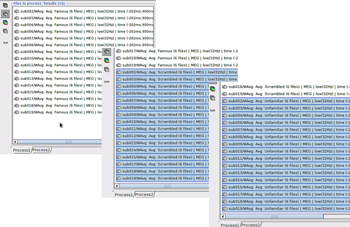This screenshot has height=227, width=350.
Task: Click the time-frequency colored icon in the middle panel
Action: (107, 60)
